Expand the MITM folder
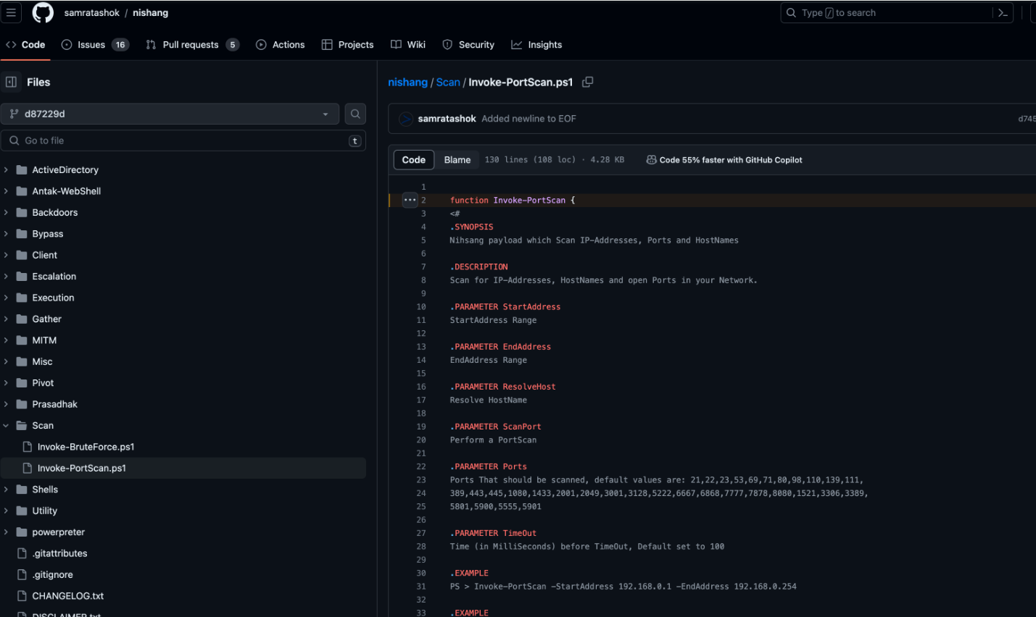This screenshot has width=1036, height=617. point(6,340)
